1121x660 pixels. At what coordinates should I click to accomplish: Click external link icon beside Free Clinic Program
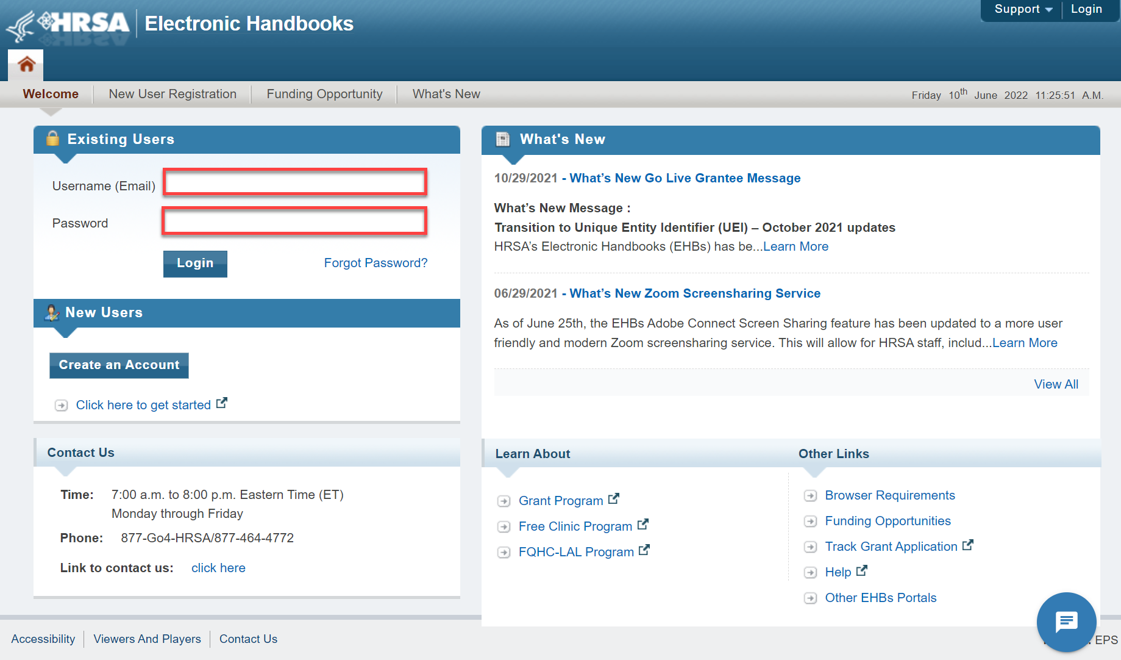click(x=643, y=525)
